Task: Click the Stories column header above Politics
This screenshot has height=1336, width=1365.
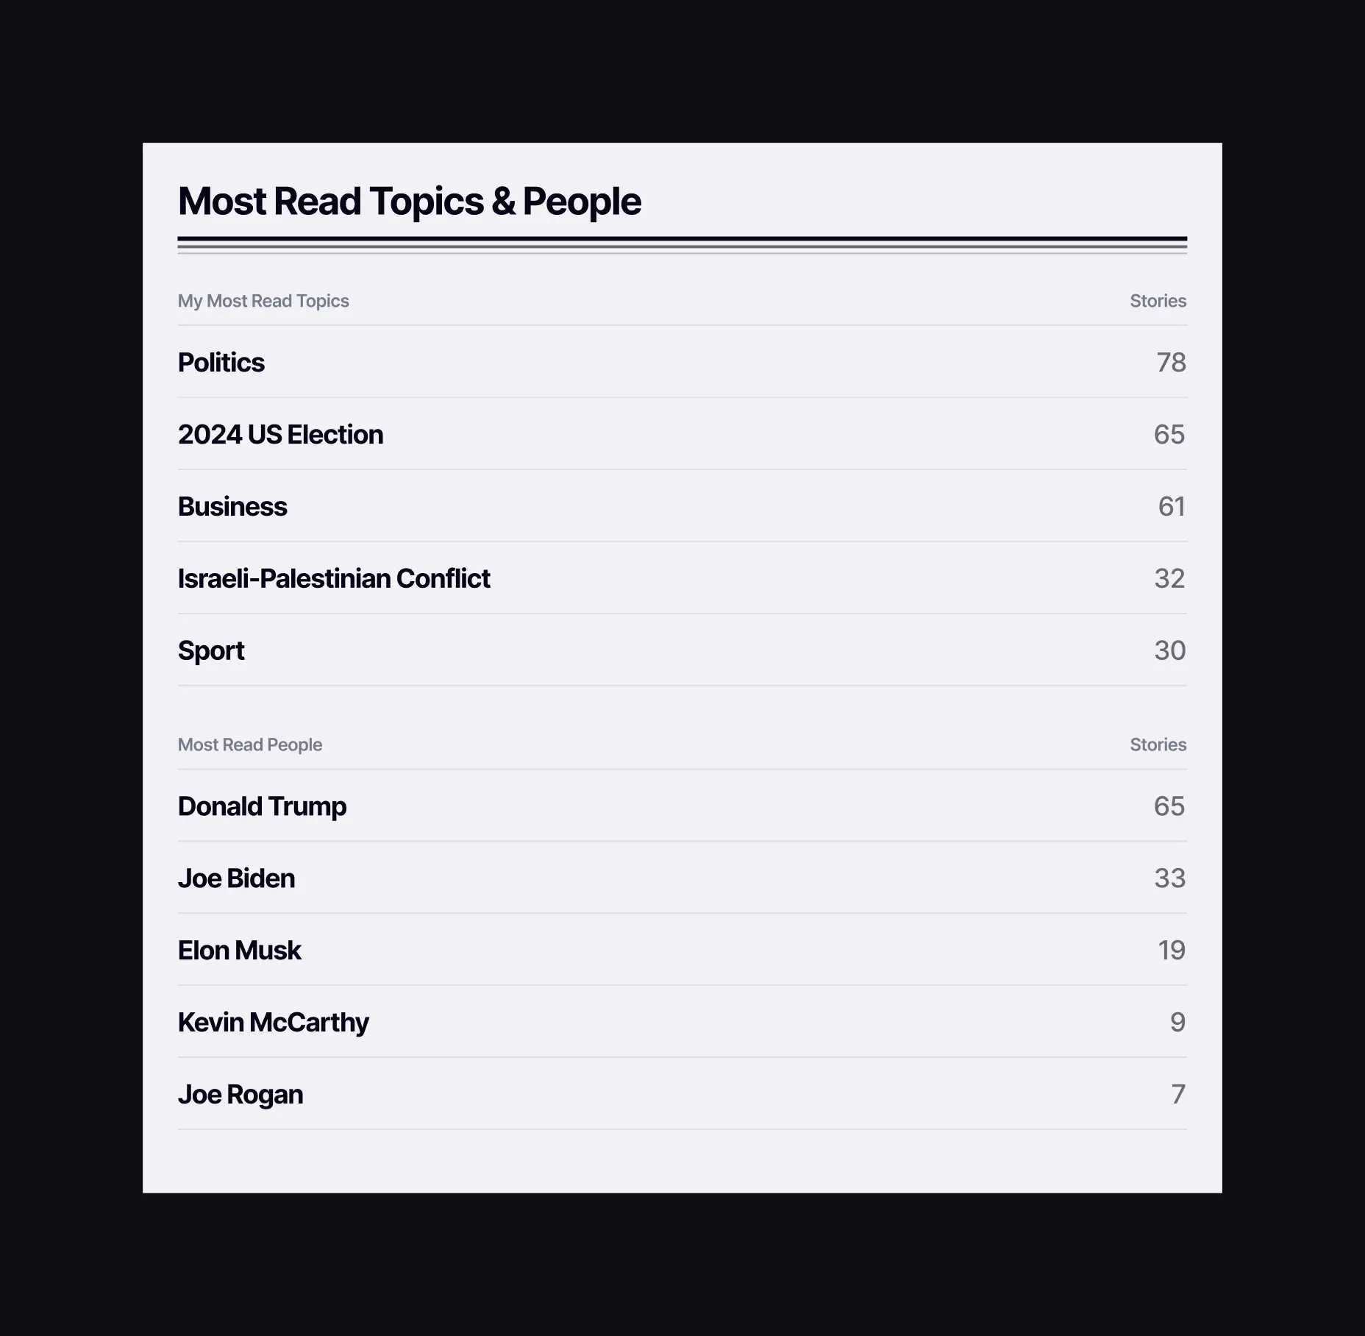Action: tap(1158, 301)
